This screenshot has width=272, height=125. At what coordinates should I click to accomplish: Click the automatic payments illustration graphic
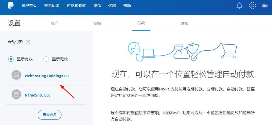coord(183,51)
